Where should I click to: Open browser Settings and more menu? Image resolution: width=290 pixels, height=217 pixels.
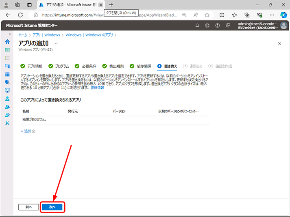coord(272,15)
